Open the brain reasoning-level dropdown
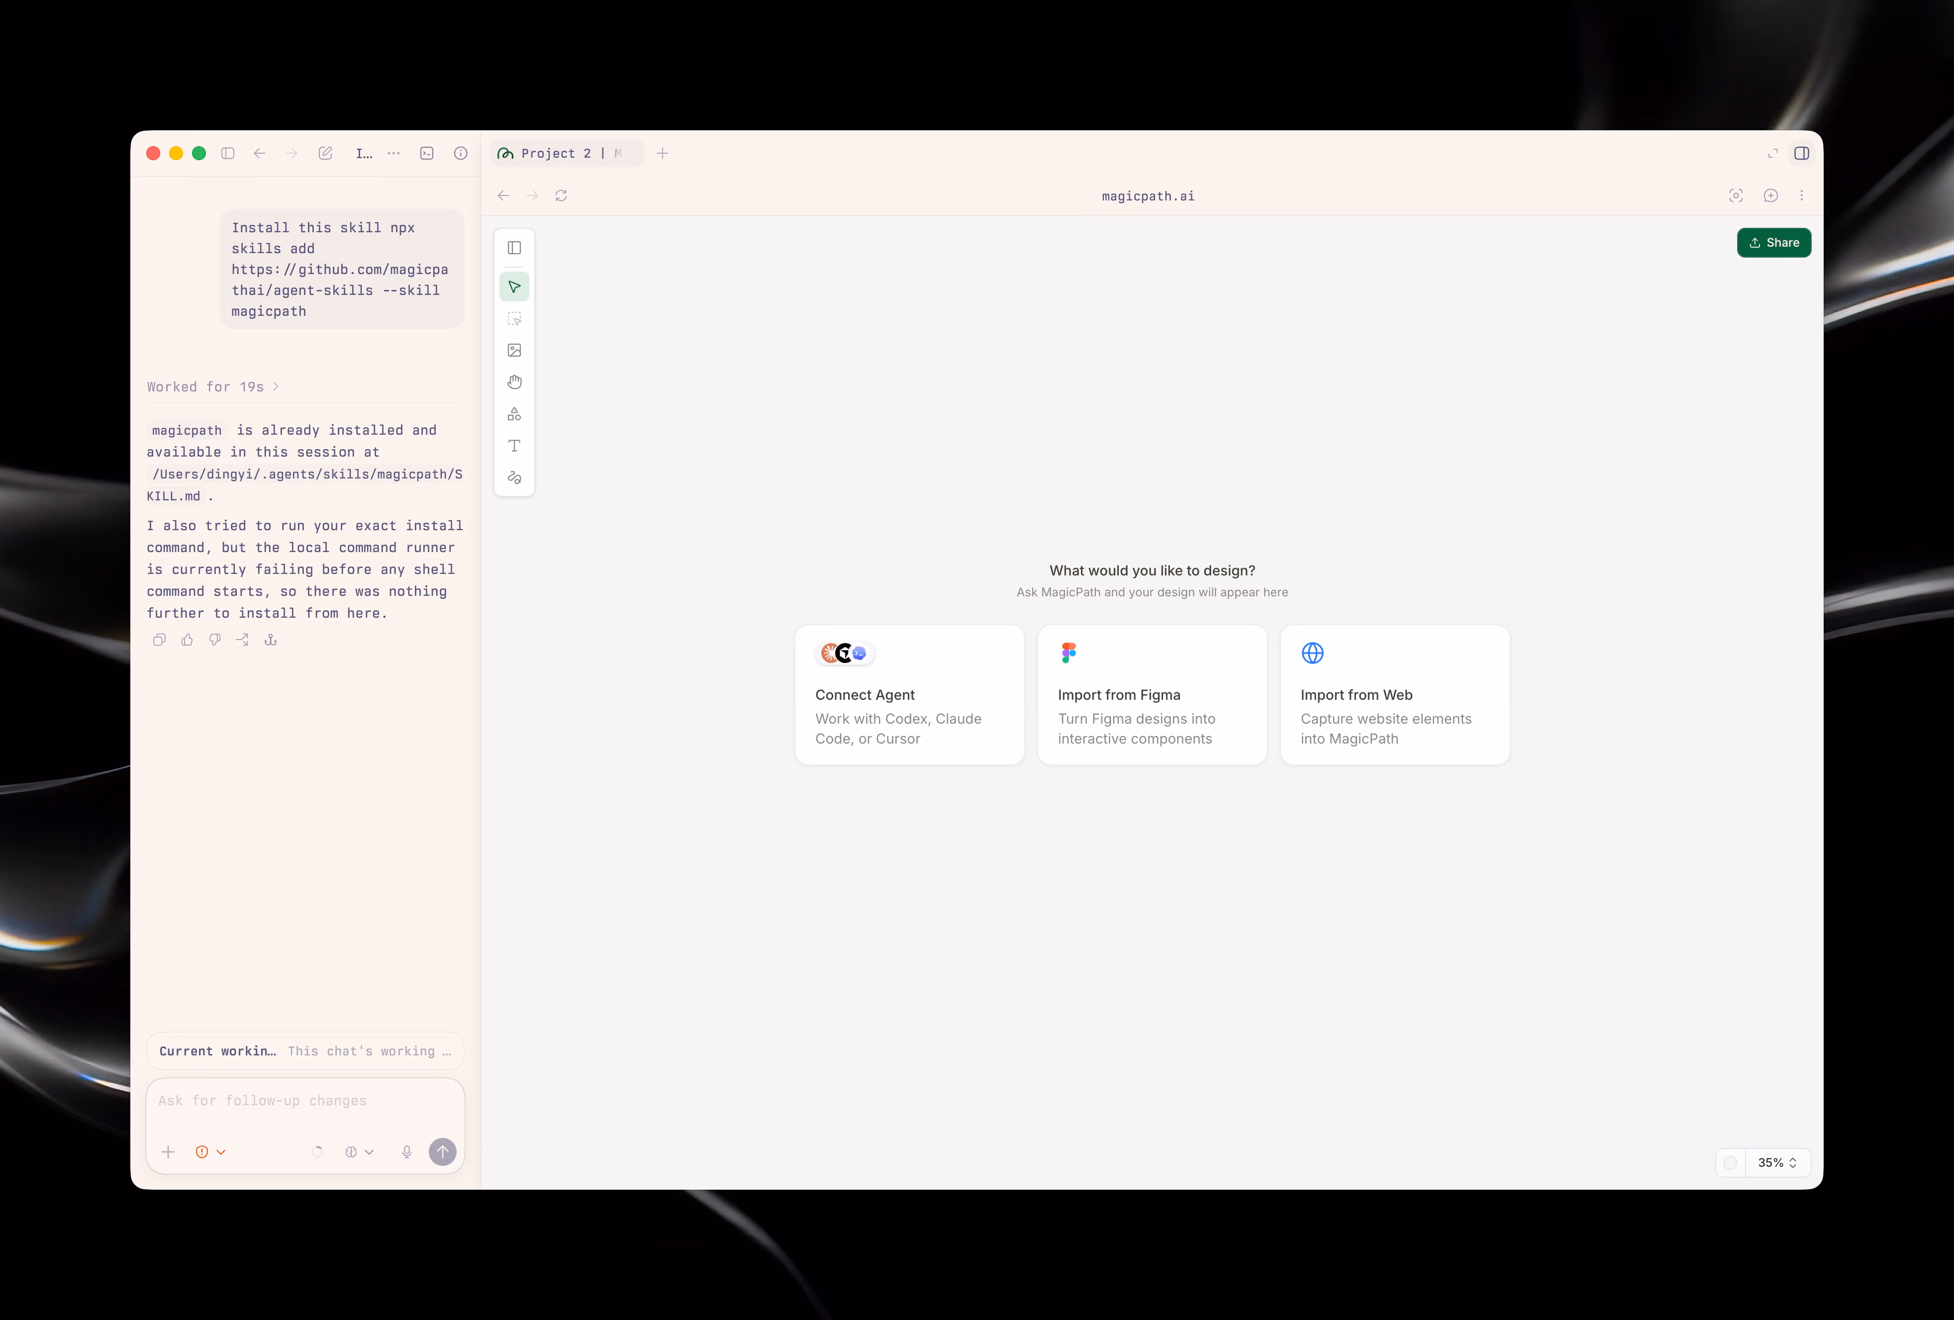 click(x=359, y=1152)
